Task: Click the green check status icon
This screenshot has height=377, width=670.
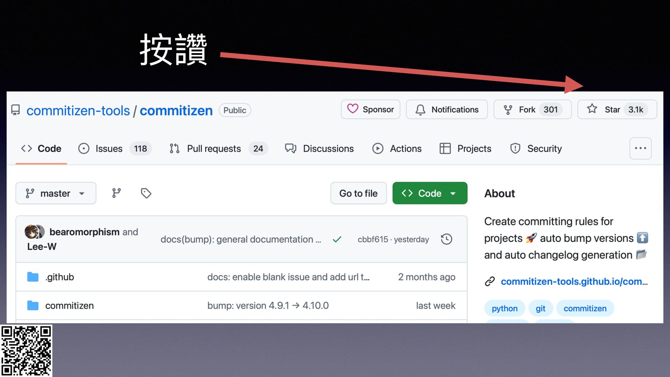Action: [337, 239]
